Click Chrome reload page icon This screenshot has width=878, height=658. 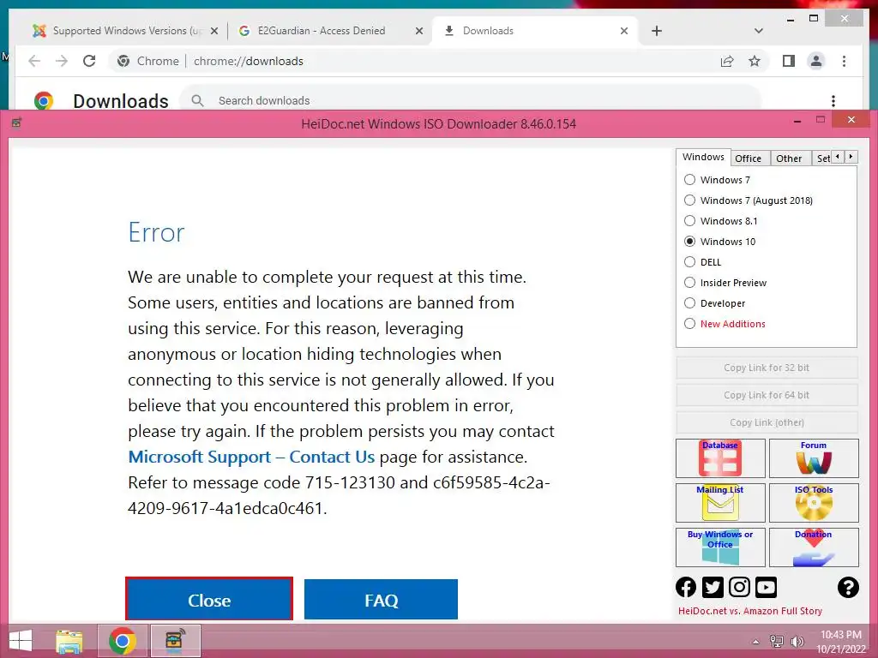(x=89, y=61)
